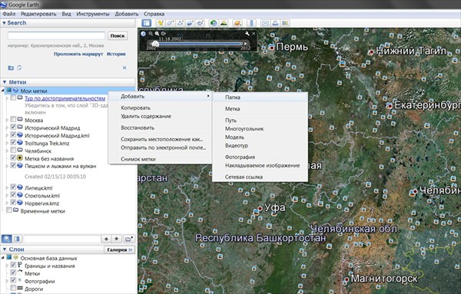Screen dimensions: 461x294
Task: Select Папка from the Добавить submenu
Action: (x=260, y=97)
